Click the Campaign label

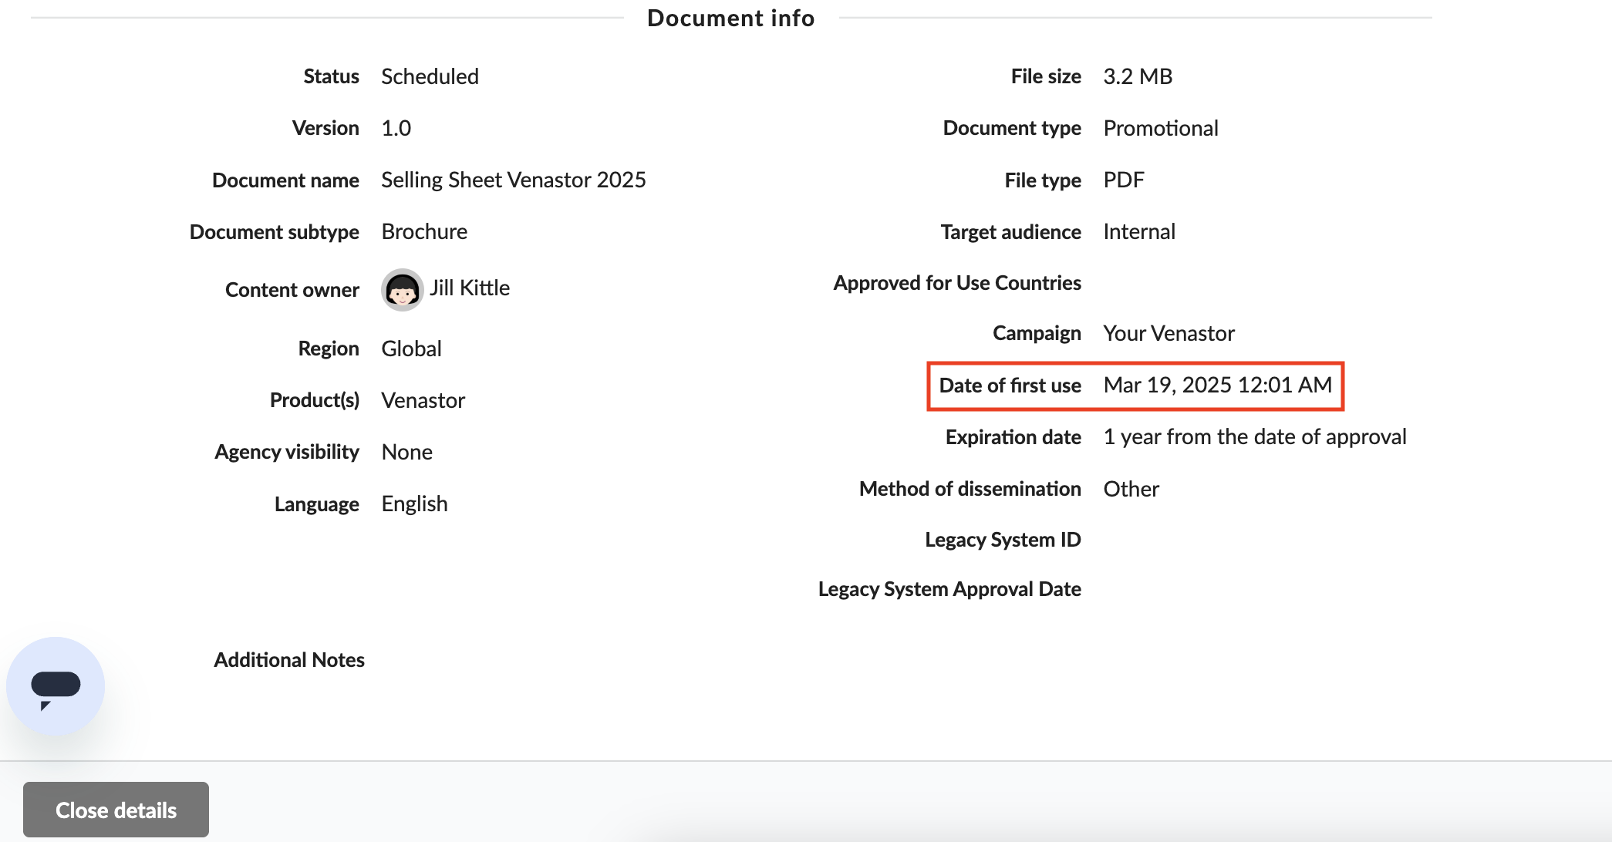pos(1037,333)
